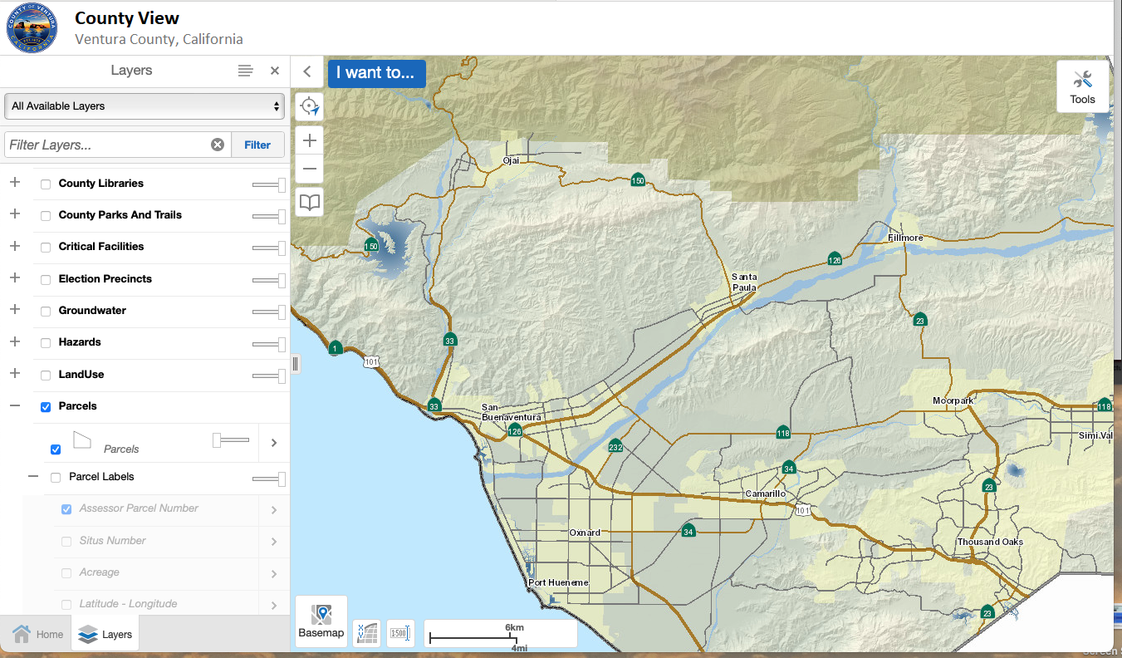Open the bookmarks book icon

coord(310,203)
